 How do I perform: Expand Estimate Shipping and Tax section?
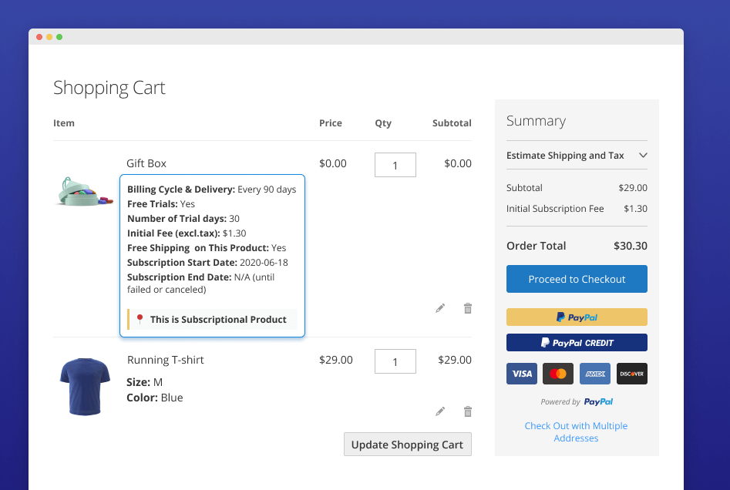(x=565, y=156)
